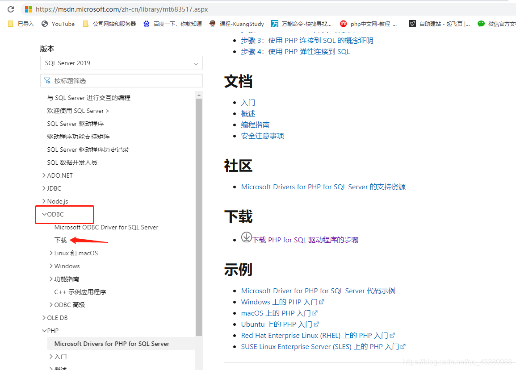Open the 安全注意事项 link
The width and height of the screenshot is (516, 370).
(263, 136)
